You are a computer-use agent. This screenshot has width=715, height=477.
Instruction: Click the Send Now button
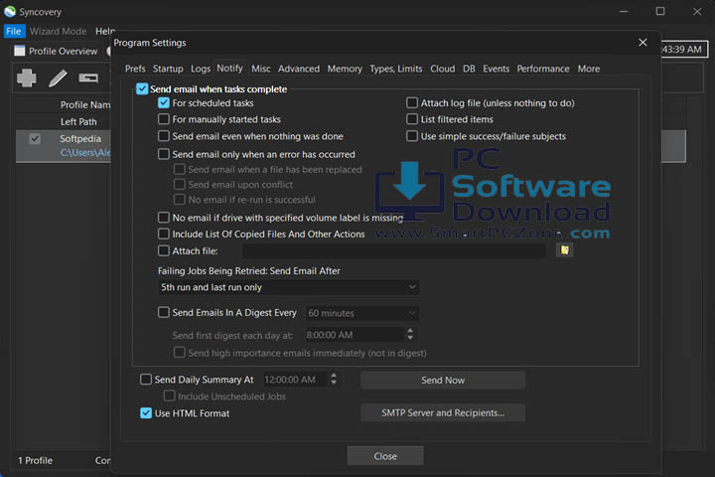(x=443, y=380)
